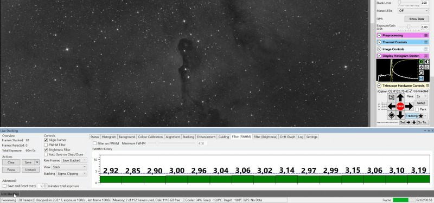Viewport: 434px width, 203px height.
Task: Open telescope Setup button
Action: click(x=421, y=103)
